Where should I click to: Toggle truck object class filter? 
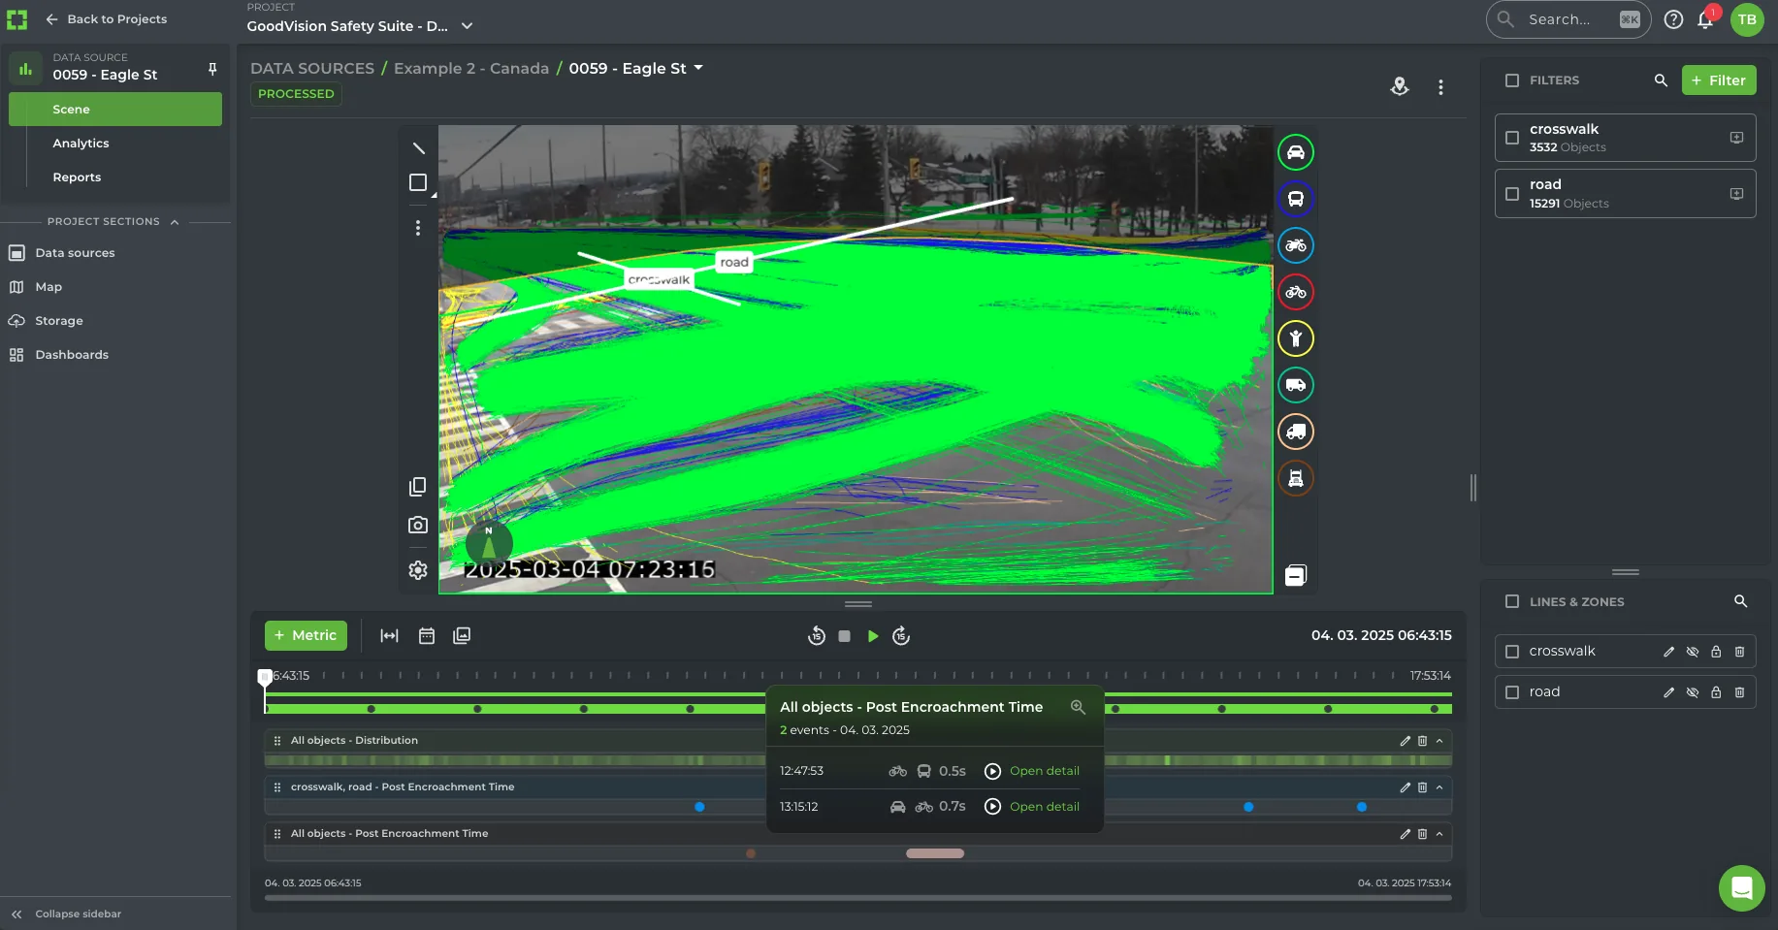point(1296,432)
